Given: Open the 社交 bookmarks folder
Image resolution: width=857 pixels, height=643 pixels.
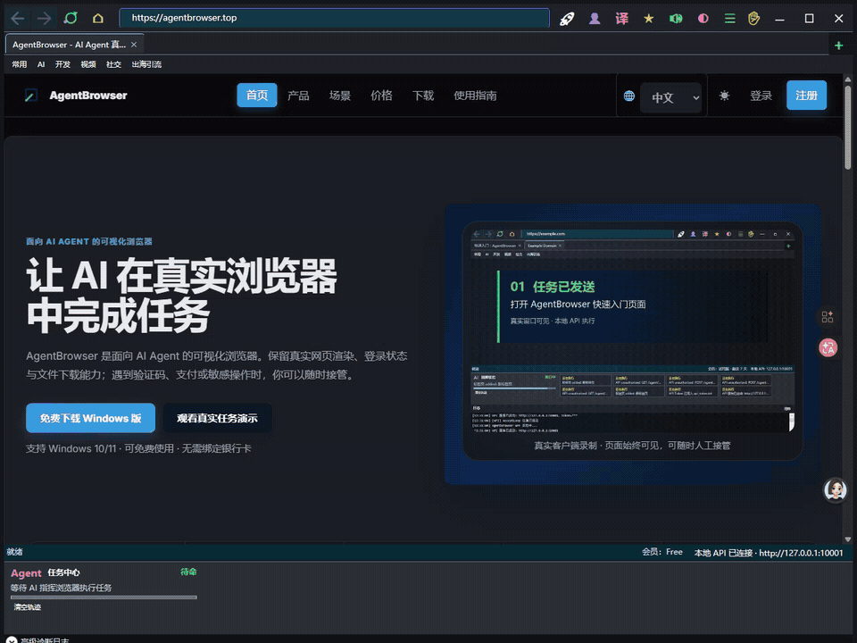Looking at the screenshot, I should (113, 64).
